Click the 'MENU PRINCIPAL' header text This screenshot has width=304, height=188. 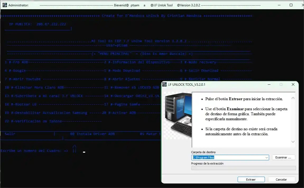pos(115,54)
